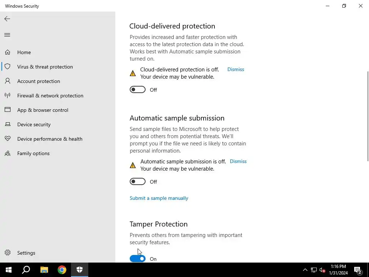Go back using the back arrow
This screenshot has height=277, width=369.
[x=7, y=19]
